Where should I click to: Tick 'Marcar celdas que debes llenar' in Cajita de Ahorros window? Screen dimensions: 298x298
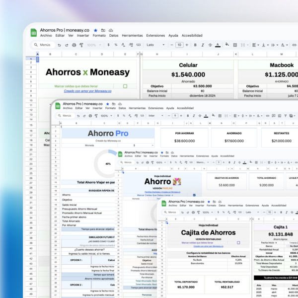coord(238,243)
